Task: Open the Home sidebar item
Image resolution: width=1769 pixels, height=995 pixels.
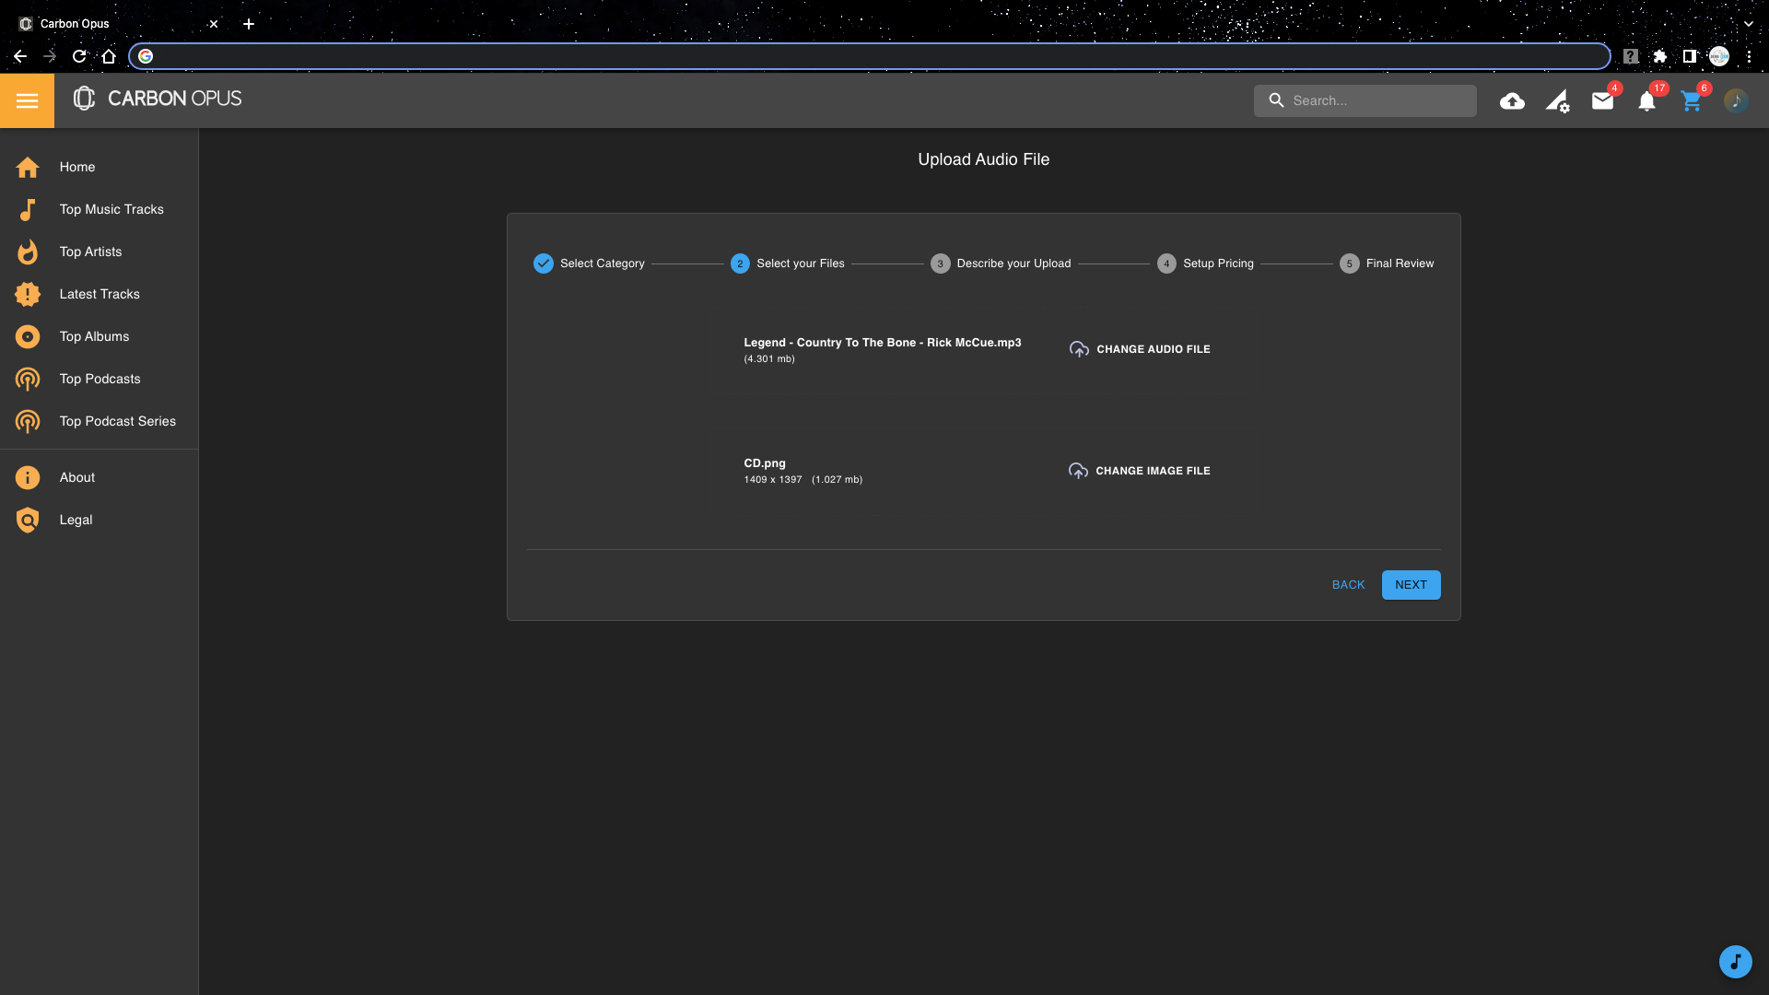Action: tap(77, 167)
